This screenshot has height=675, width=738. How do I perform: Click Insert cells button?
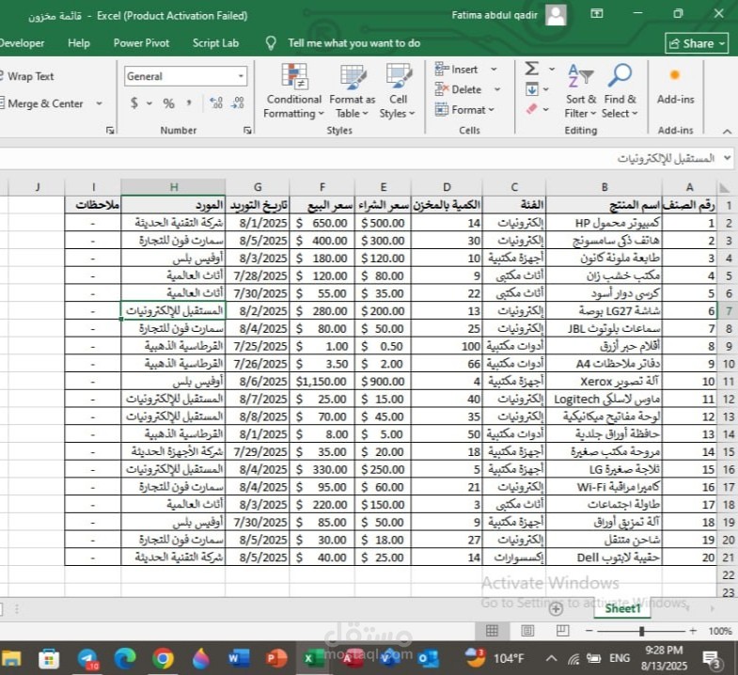tap(457, 70)
